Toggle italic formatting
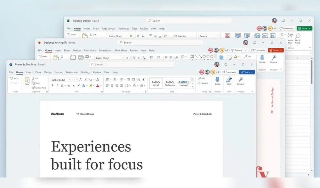Screen dimensions: 320x188 [57, 85]
